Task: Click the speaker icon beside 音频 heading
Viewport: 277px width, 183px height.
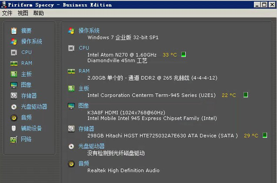Action: [71, 164]
